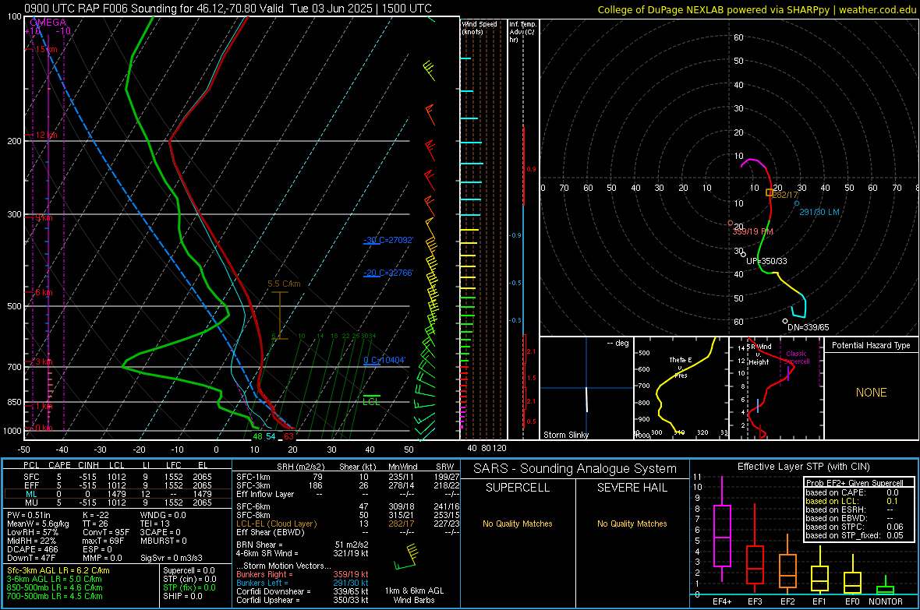Click the OMEGA label on skew-T
This screenshot has width=920, height=610.
coord(48,23)
